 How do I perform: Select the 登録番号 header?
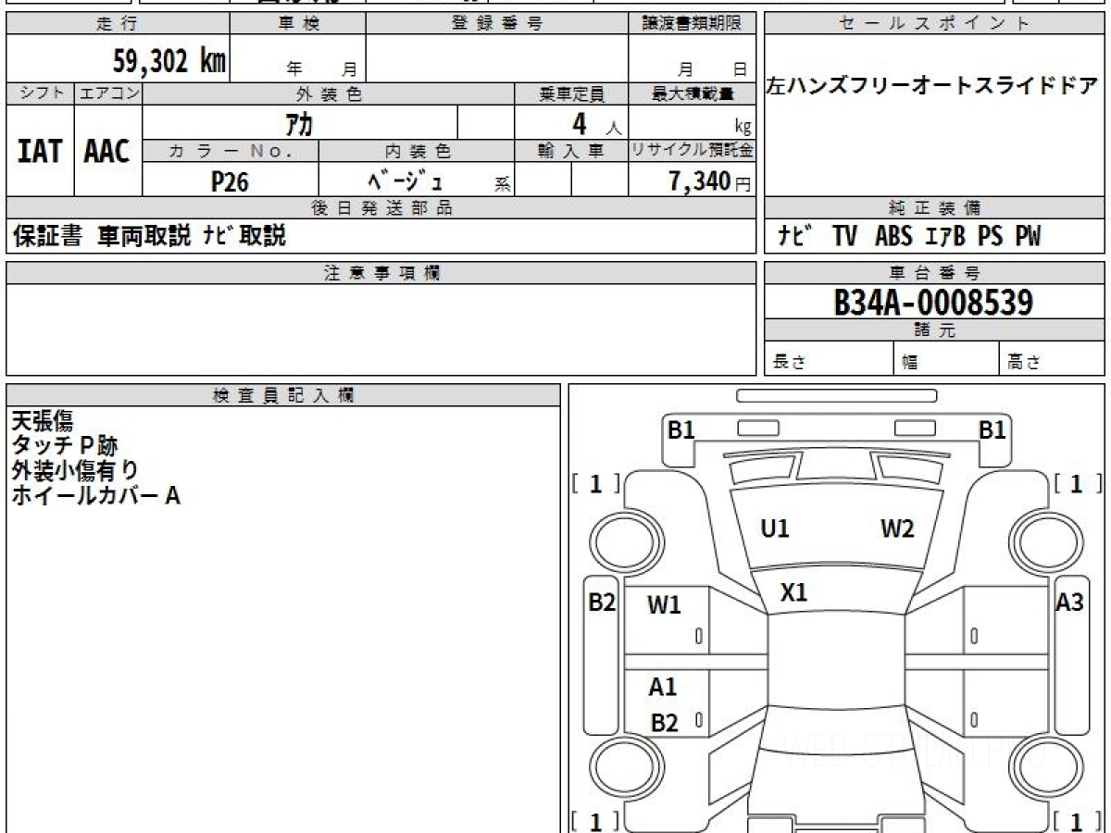point(497,24)
